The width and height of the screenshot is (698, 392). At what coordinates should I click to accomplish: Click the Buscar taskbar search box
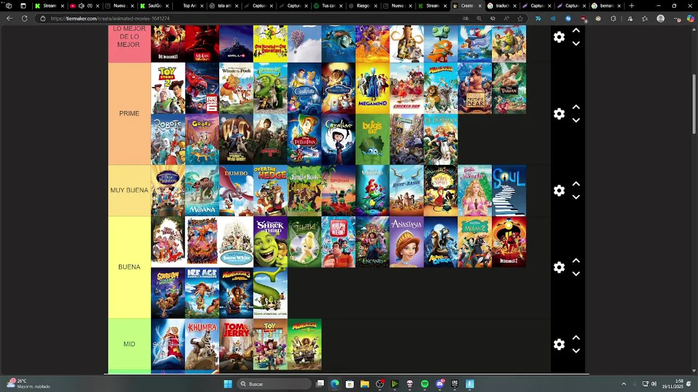(x=275, y=384)
